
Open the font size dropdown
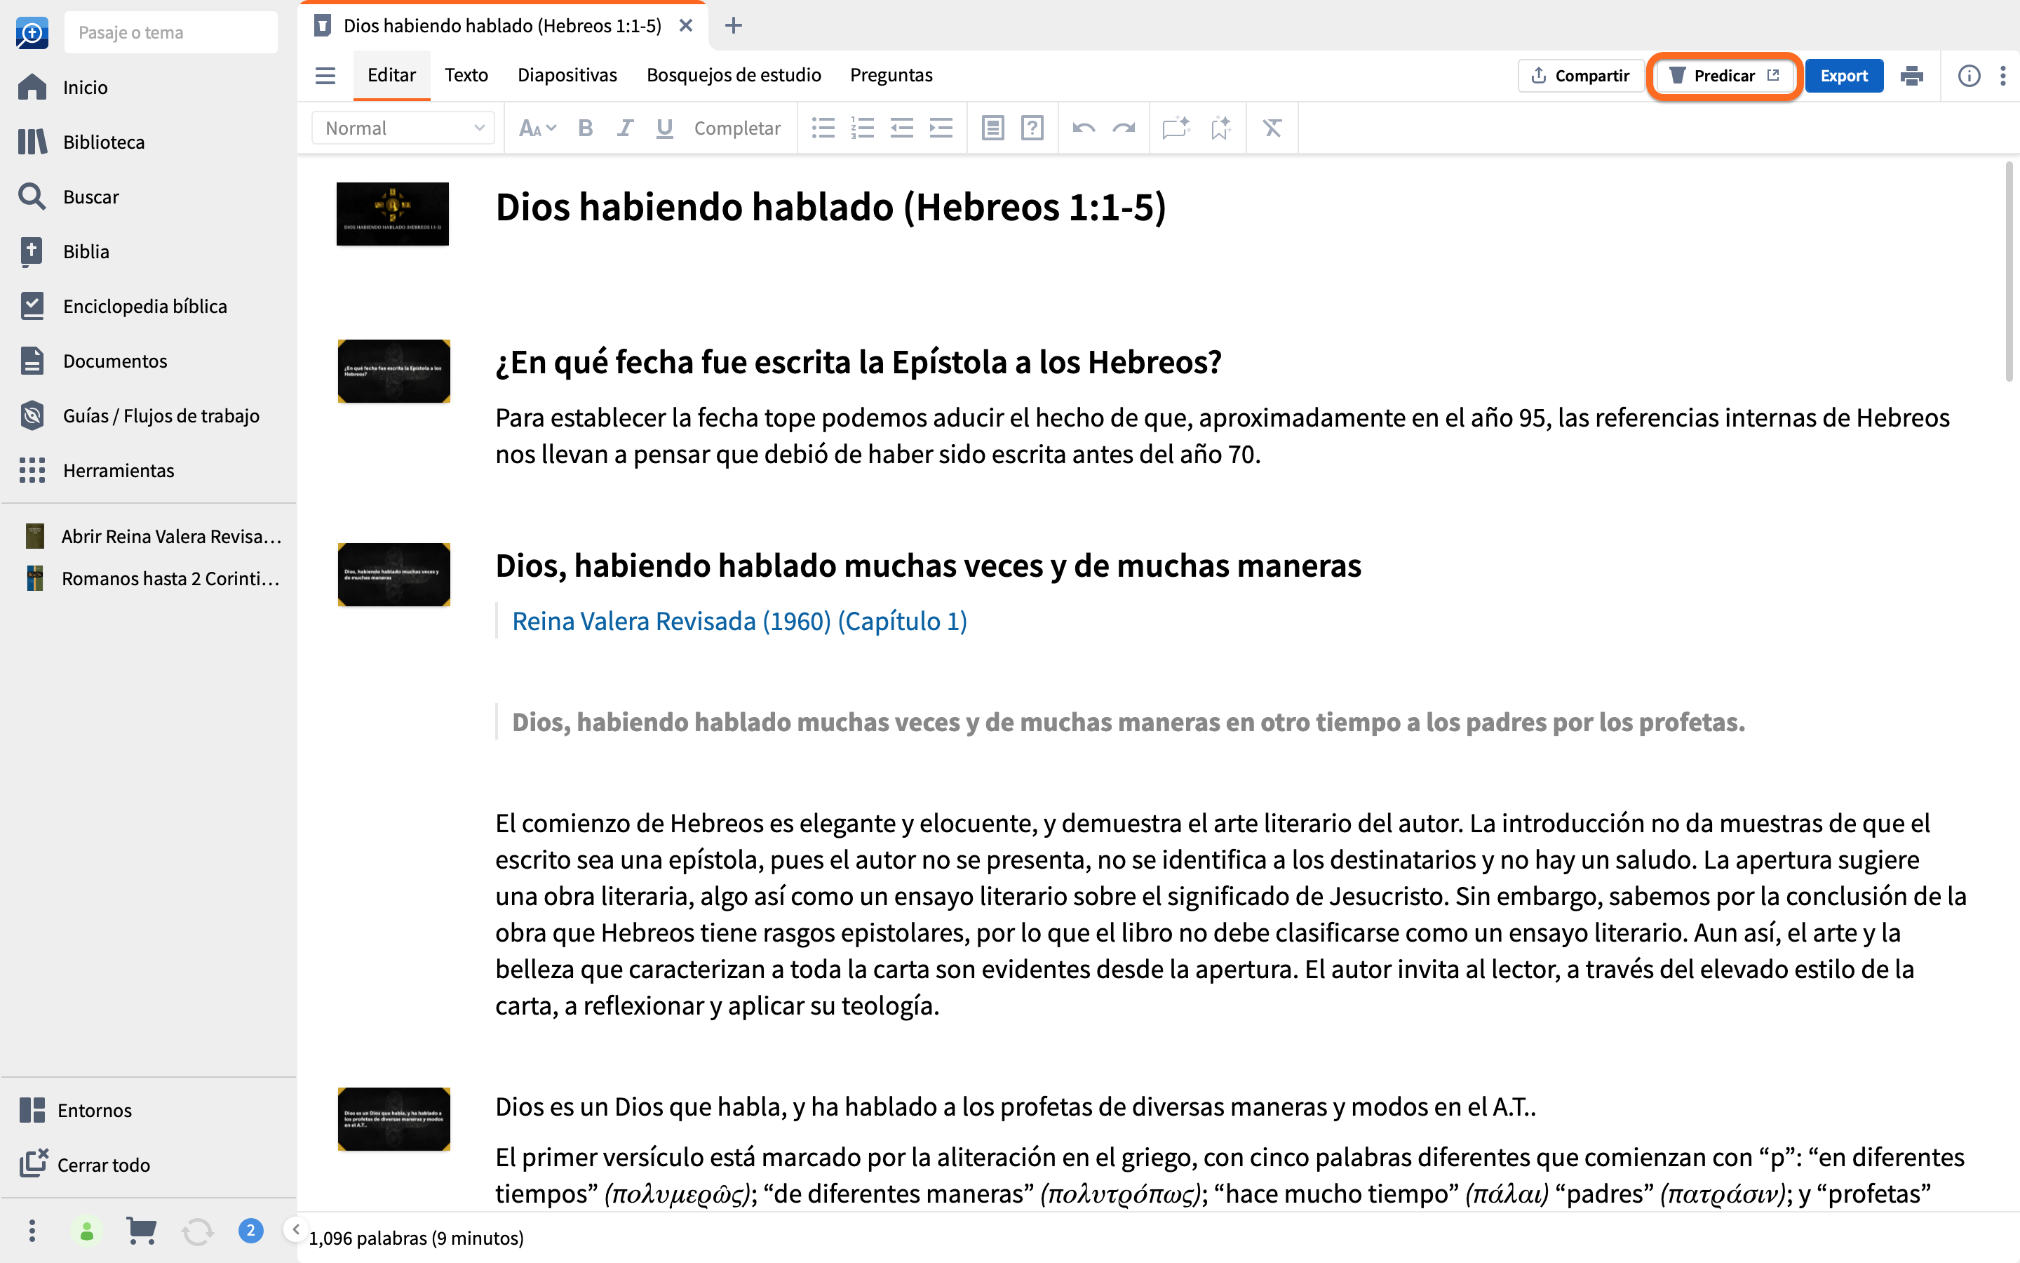[537, 128]
